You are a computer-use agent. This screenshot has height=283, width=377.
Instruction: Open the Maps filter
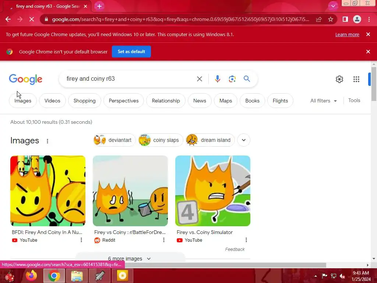(226, 101)
